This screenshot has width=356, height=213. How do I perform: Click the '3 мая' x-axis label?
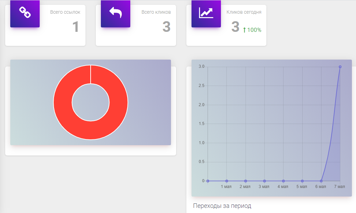[x=264, y=187]
